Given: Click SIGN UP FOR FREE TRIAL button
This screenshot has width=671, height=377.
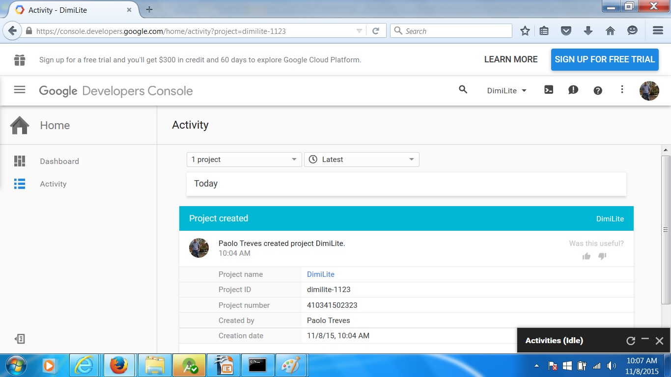Looking at the screenshot, I should [x=605, y=59].
